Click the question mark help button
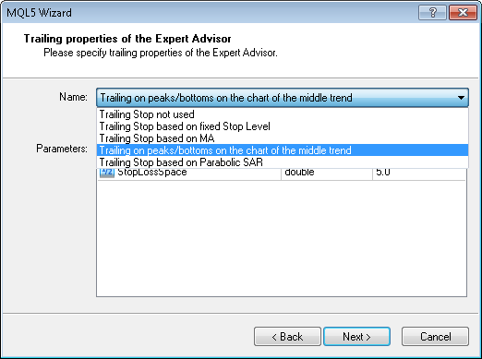Viewport: 482px width, 359px height. (432, 13)
